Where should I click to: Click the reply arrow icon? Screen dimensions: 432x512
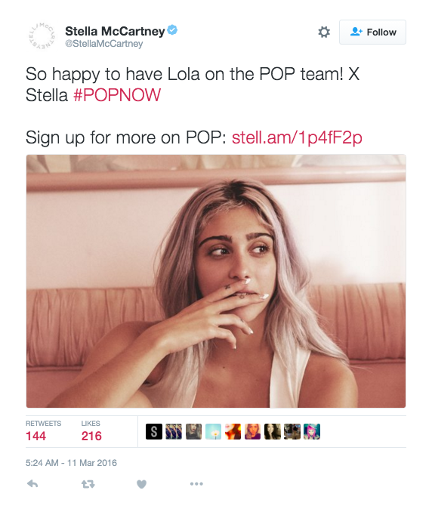tap(32, 483)
